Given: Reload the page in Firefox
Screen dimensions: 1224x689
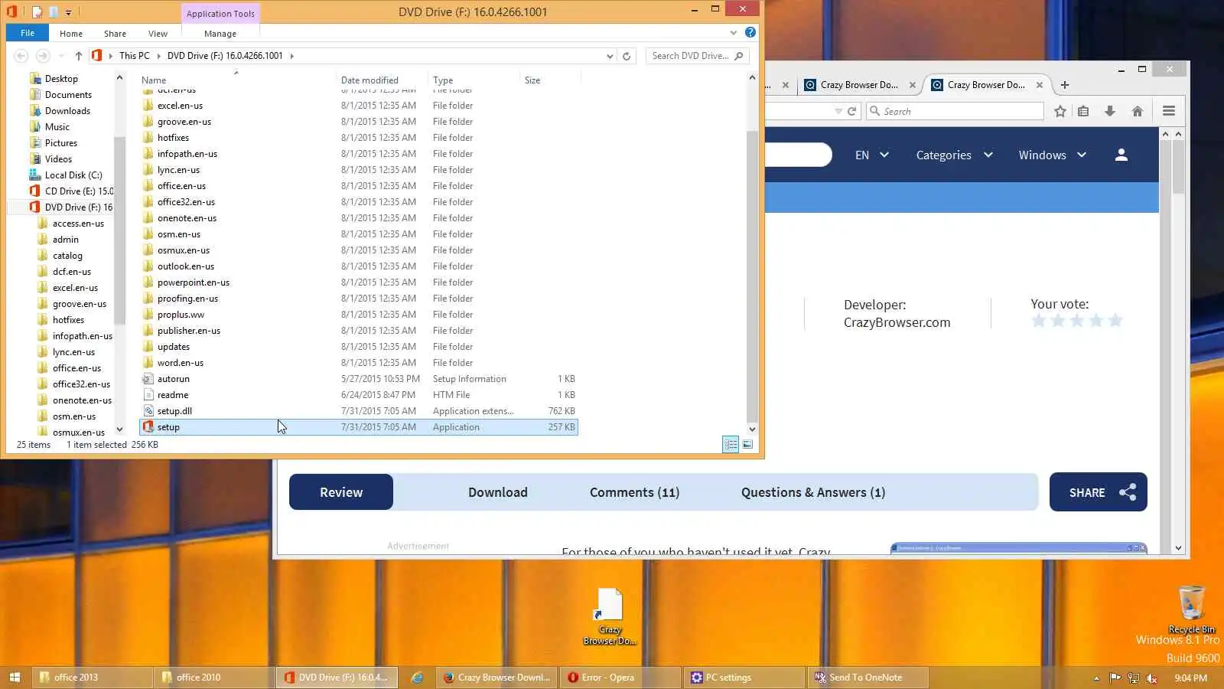Looking at the screenshot, I should [x=851, y=111].
